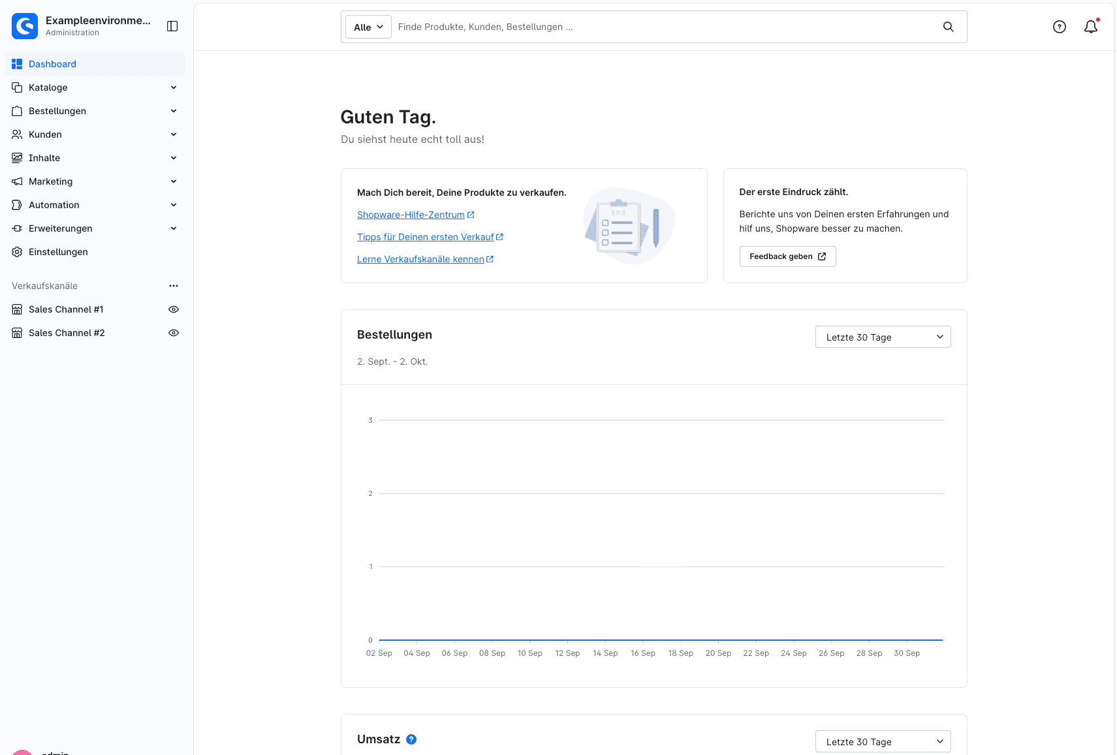
Task: Click the Umsatz help info icon
Action: pos(411,739)
